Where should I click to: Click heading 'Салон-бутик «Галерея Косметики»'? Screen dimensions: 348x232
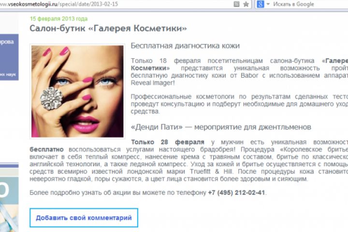[x=108, y=29]
